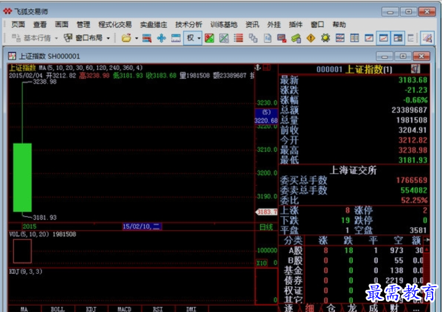Expand the 基本行情 dropdown arrow
Screen dimensions: 442x312
coord(56,38)
